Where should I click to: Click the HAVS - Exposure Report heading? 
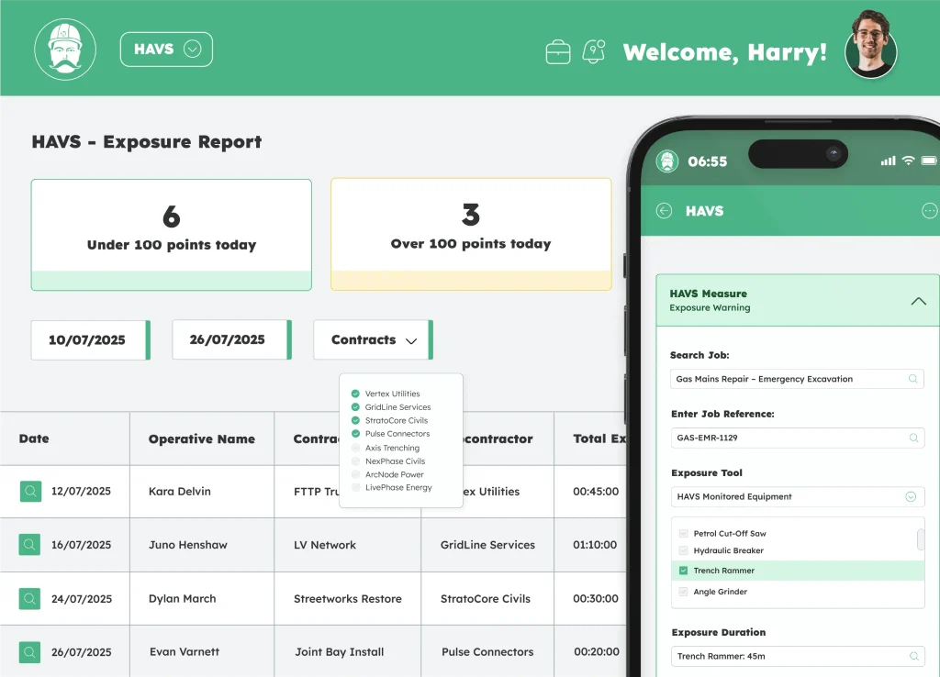147,142
